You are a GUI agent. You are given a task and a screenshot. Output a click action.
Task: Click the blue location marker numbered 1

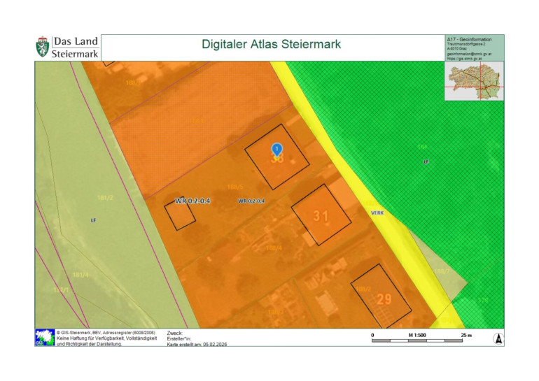click(276, 149)
